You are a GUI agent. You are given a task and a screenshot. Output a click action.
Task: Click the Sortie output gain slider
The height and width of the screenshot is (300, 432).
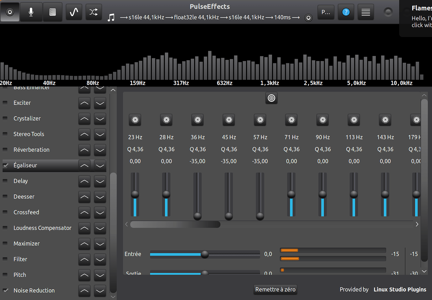(x=205, y=273)
